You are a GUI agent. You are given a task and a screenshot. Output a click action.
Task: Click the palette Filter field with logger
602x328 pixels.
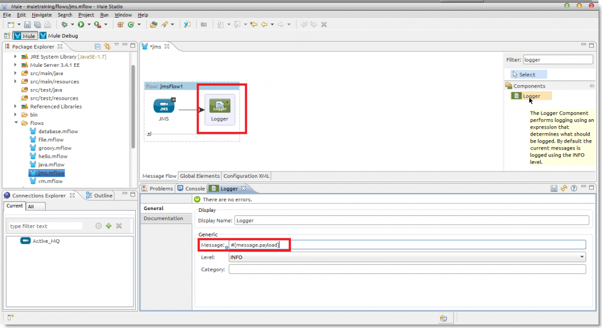(558, 60)
